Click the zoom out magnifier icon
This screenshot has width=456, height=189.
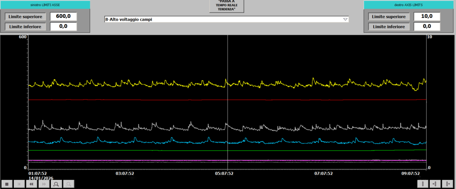coord(69,184)
